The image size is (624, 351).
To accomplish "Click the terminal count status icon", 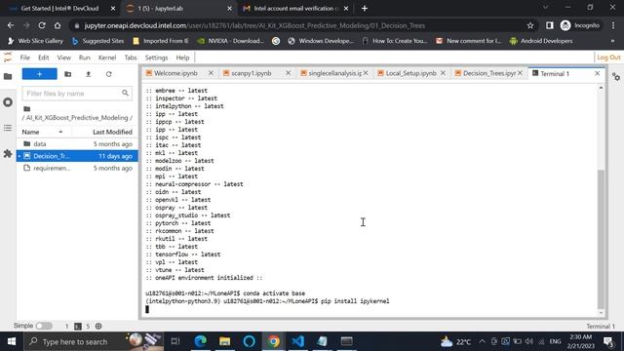I will pyautogui.click(x=78, y=327).
